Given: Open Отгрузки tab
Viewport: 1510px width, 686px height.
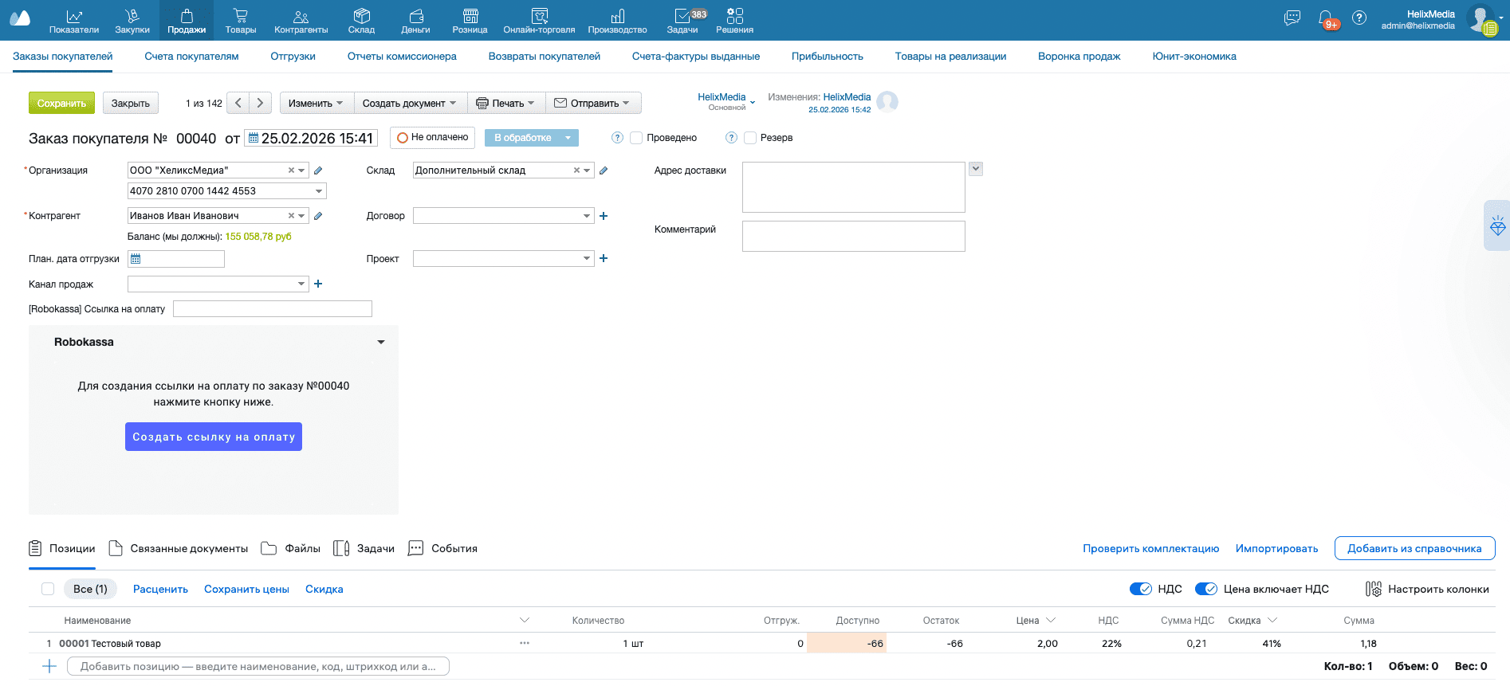Looking at the screenshot, I should coord(293,57).
